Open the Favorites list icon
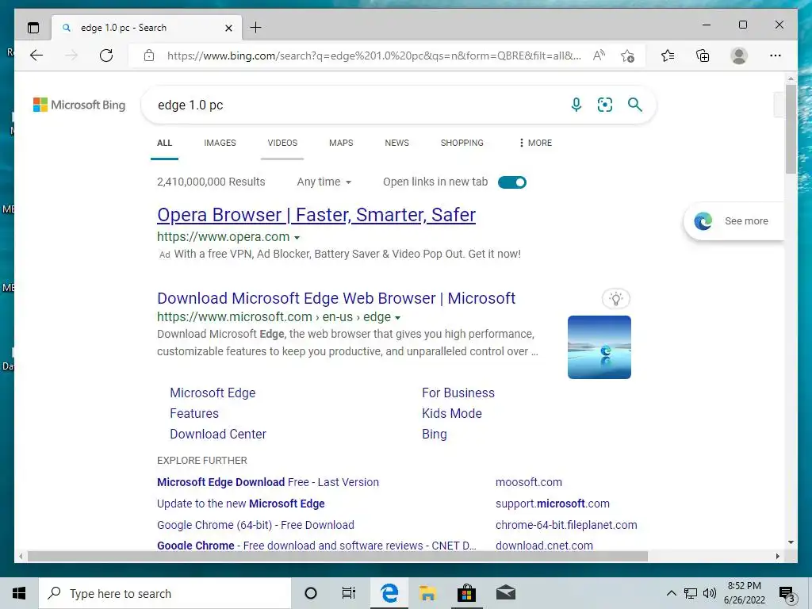This screenshot has height=609, width=812. point(668,56)
